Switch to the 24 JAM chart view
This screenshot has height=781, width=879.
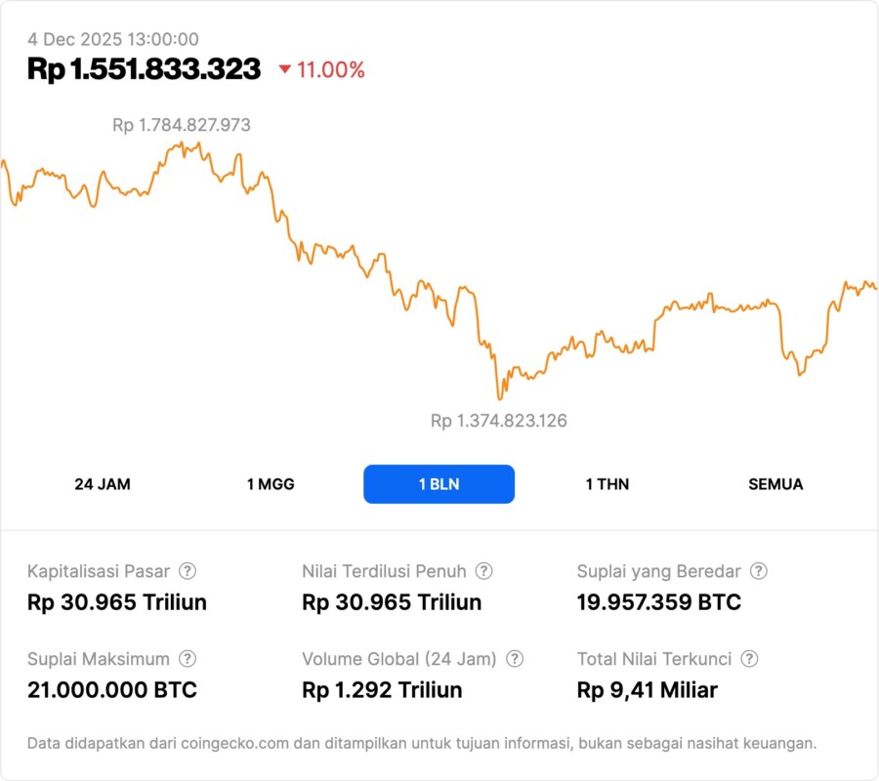tap(103, 483)
